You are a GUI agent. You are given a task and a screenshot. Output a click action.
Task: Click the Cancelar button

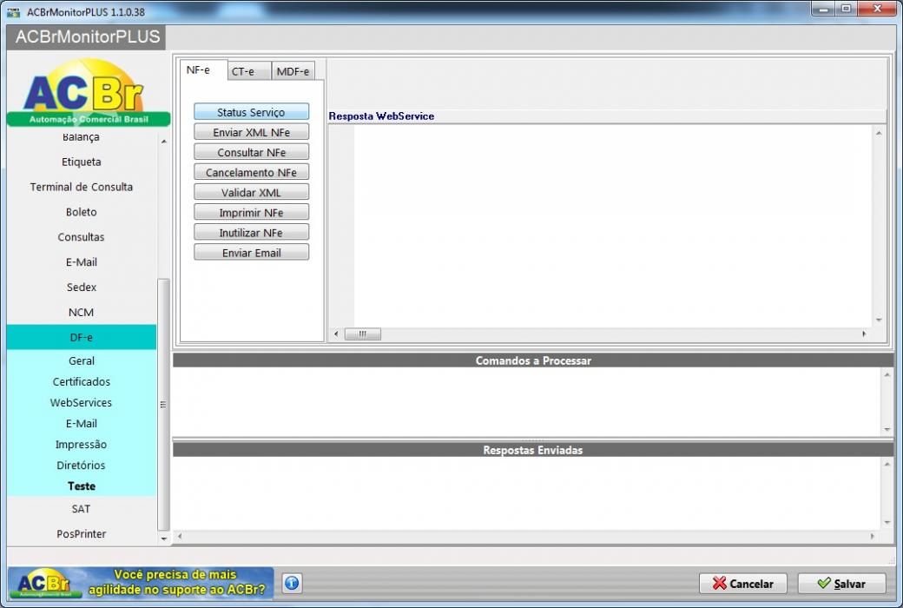click(x=743, y=583)
